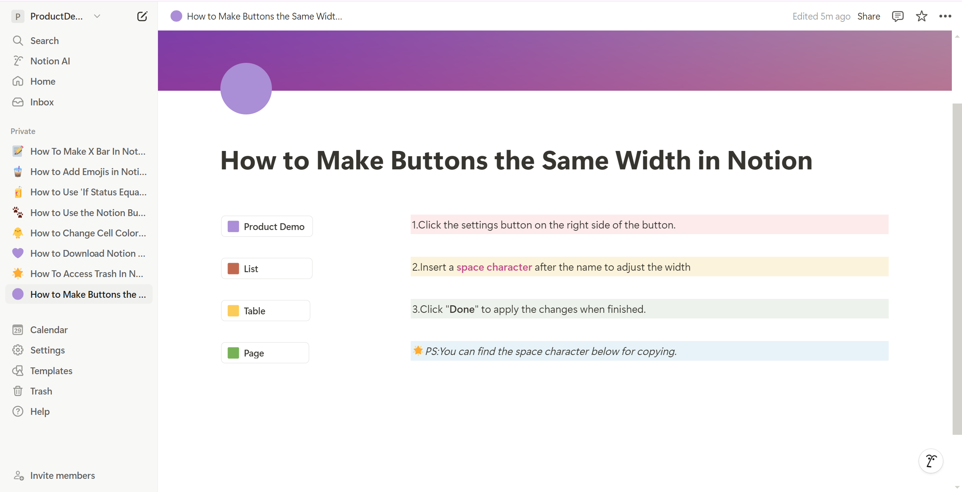Star this page as favorite

(x=921, y=16)
